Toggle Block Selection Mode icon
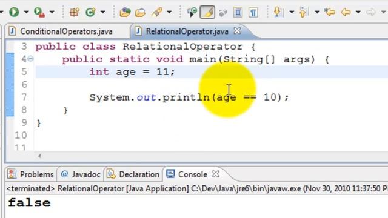The image size is (388, 218). tap(238, 12)
